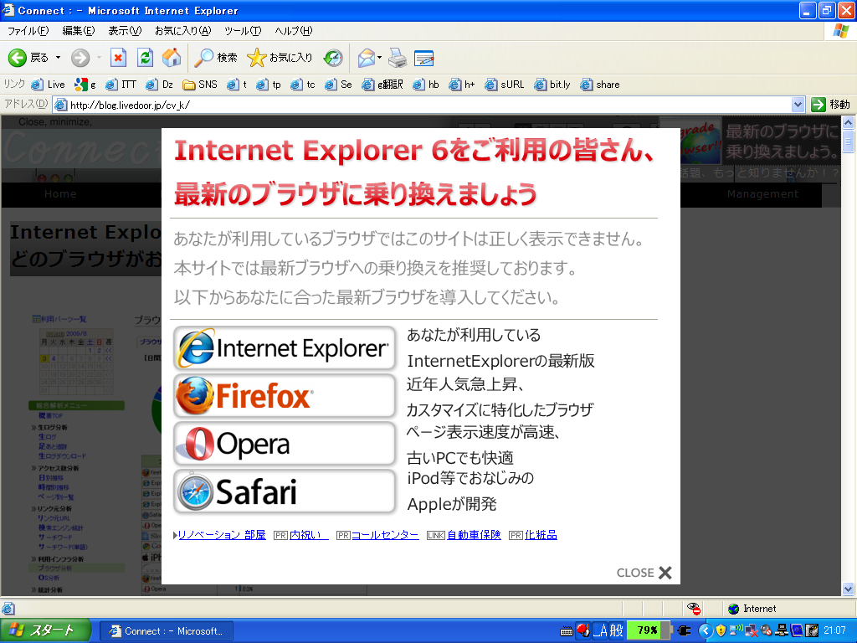
Task: Open Search (検索) with the magnifier icon
Action: pyautogui.click(x=215, y=58)
